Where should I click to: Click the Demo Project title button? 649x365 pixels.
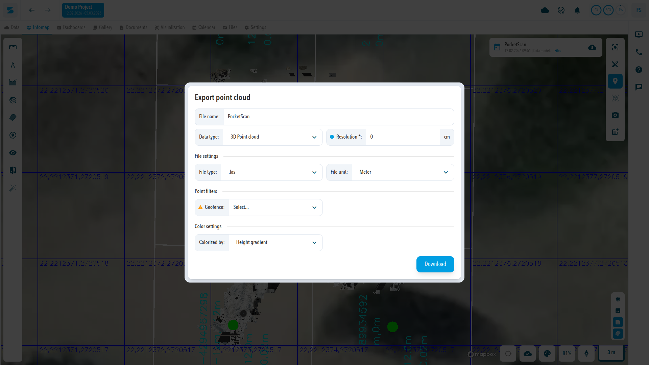click(83, 10)
